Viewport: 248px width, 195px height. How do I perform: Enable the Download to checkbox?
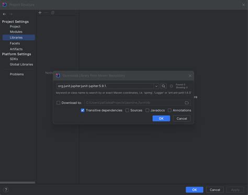coord(58,103)
